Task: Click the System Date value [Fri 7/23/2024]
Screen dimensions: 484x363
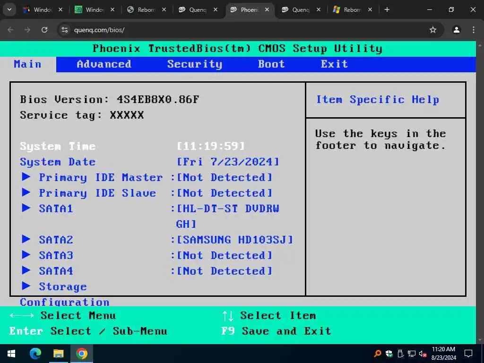Action: (228, 162)
